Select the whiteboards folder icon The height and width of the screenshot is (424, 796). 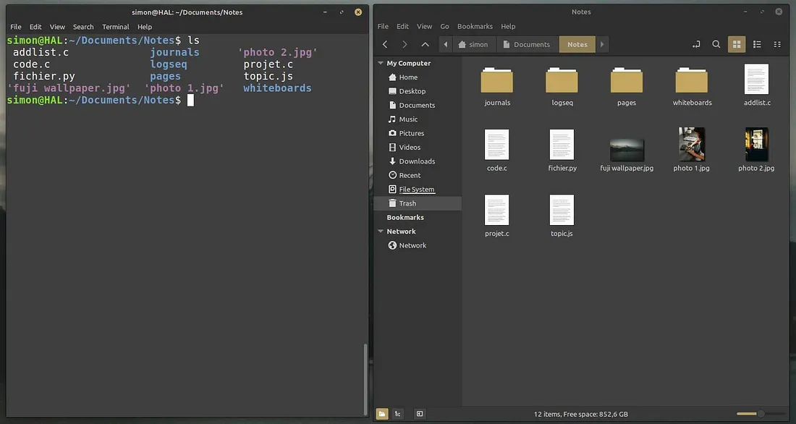691,80
